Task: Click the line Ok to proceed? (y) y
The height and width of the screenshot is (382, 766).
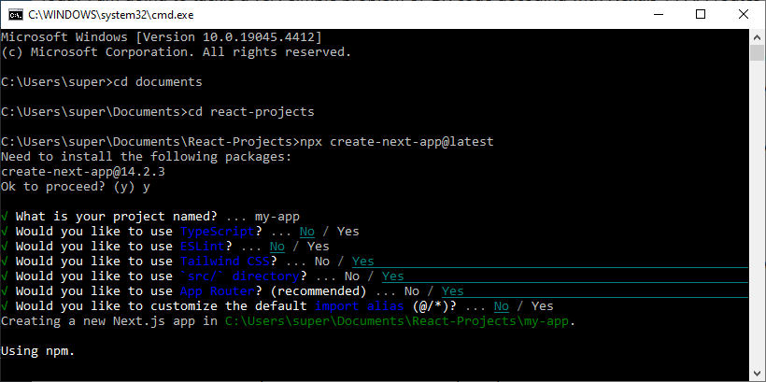Action: coord(76,187)
